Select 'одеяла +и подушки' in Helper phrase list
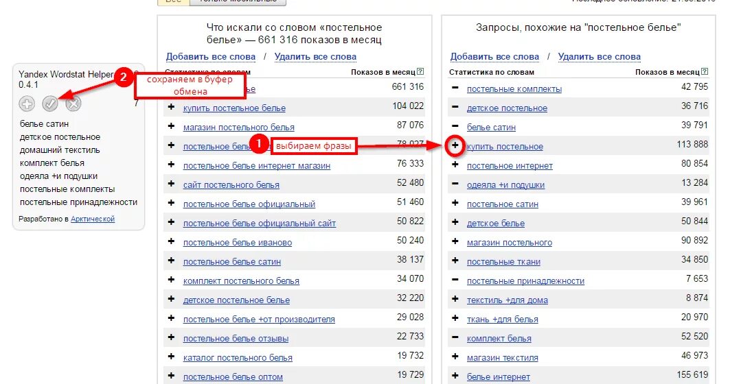Viewport: 752px width, 384px height. click(58, 176)
